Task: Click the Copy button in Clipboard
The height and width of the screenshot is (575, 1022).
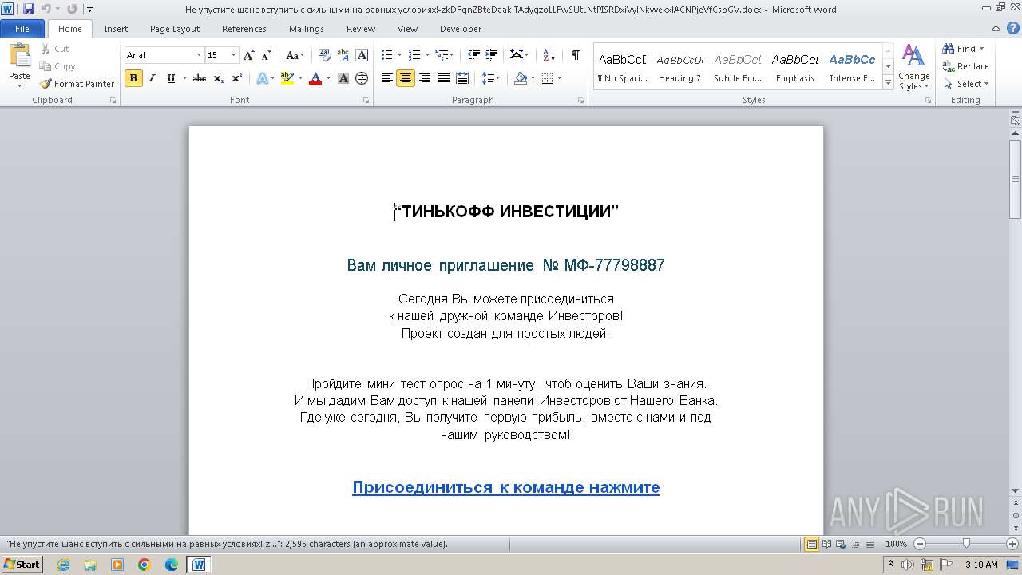Action: (57, 66)
